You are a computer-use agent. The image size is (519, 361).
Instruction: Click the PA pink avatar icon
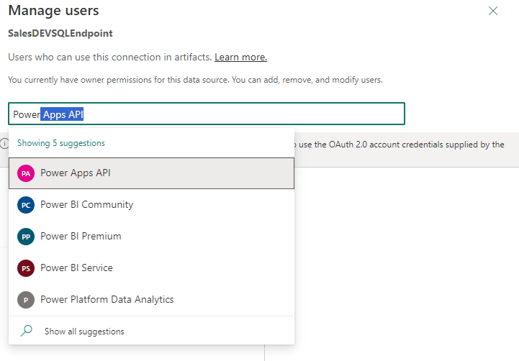[26, 173]
